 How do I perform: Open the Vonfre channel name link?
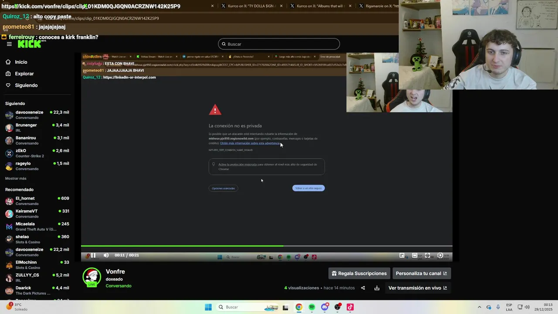(x=115, y=272)
